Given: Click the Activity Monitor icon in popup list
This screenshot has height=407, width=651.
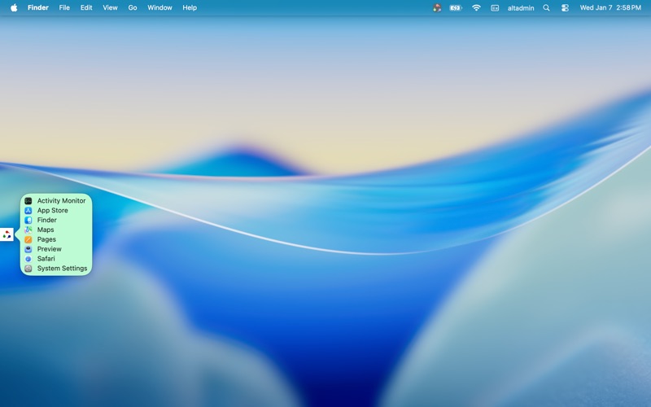Looking at the screenshot, I should (x=28, y=200).
